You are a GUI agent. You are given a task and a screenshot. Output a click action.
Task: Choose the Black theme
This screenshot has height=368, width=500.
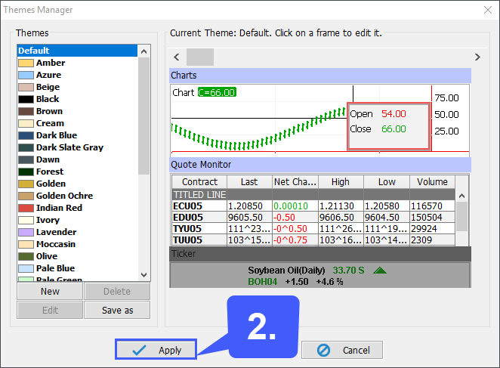pos(77,99)
